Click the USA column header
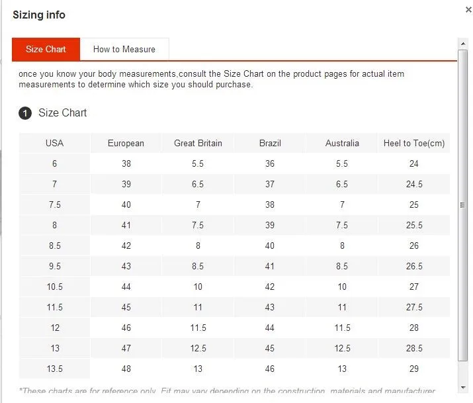 click(x=55, y=143)
